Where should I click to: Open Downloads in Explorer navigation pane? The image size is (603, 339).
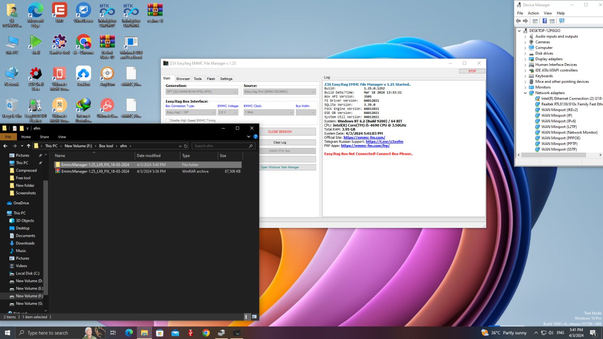pyautogui.click(x=25, y=243)
